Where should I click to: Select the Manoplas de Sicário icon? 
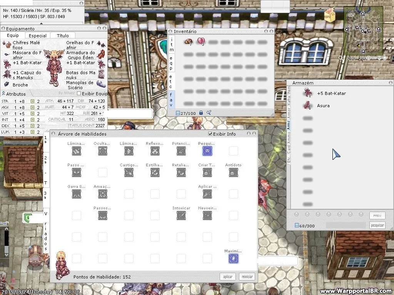coord(101,84)
